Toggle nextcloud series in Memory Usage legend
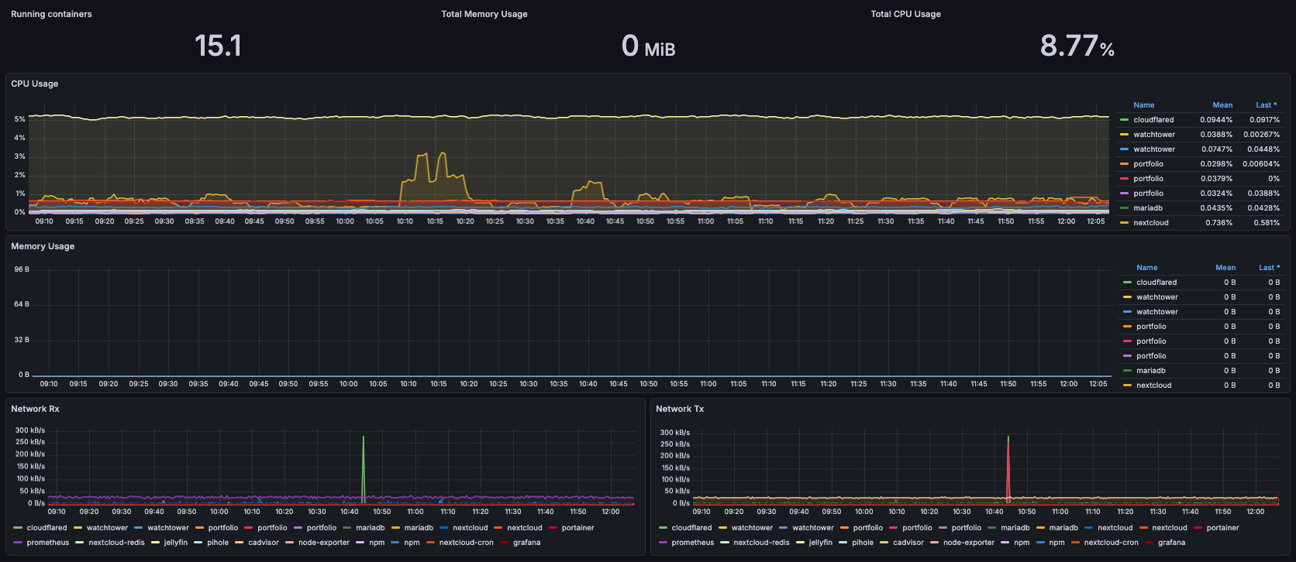 click(1154, 386)
